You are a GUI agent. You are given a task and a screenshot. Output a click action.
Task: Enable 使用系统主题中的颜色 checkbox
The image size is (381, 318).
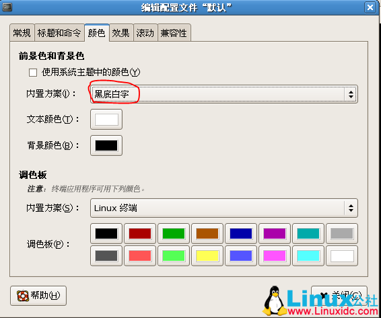click(33, 73)
